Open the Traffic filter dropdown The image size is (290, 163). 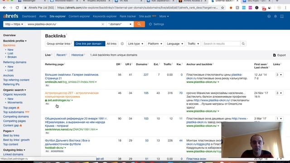(x=193, y=44)
